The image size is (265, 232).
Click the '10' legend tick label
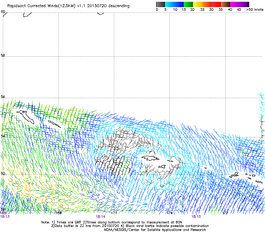tap(175, 10)
